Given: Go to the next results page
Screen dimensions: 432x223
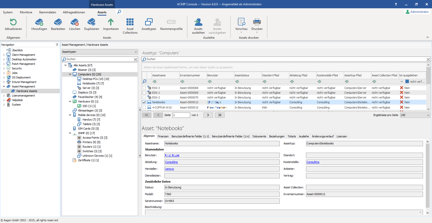Looking at the screenshot, I should 208,115.
